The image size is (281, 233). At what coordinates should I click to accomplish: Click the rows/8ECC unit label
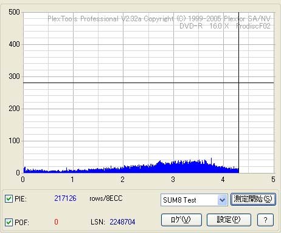pyautogui.click(x=106, y=198)
